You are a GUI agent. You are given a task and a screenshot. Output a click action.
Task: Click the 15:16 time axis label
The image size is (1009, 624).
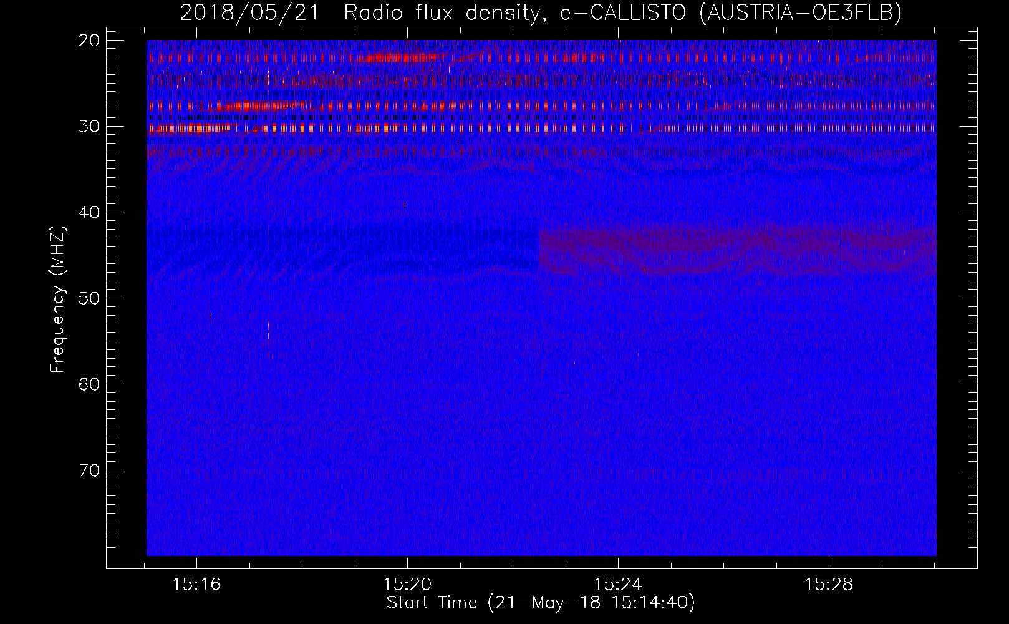(196, 585)
